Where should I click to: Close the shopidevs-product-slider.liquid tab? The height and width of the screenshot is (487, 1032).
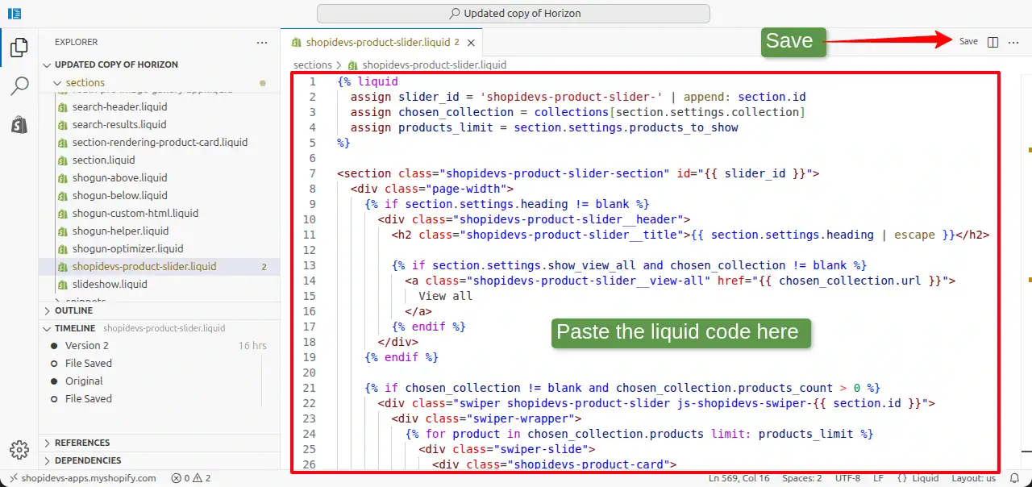pyautogui.click(x=471, y=43)
